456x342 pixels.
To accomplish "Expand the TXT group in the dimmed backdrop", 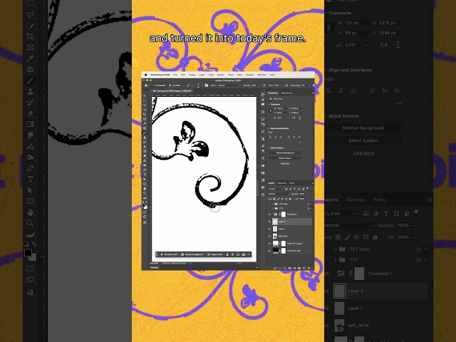I will point(336,259).
